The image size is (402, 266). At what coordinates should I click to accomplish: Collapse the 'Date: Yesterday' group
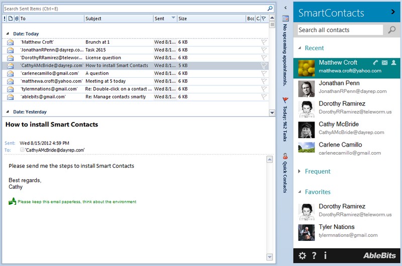[8, 111]
